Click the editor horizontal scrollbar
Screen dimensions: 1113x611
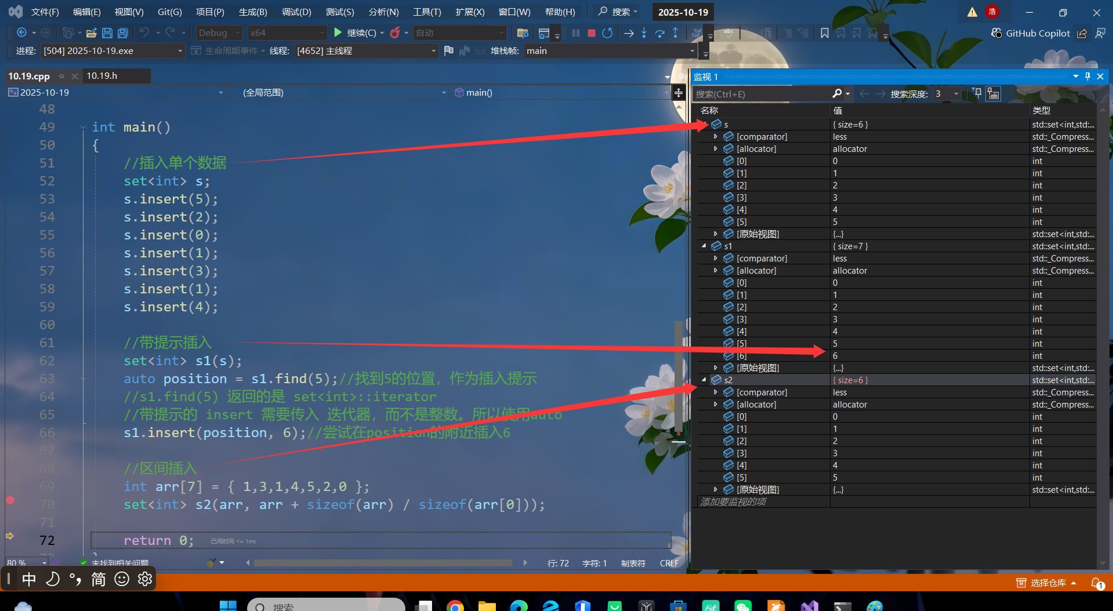(x=383, y=563)
